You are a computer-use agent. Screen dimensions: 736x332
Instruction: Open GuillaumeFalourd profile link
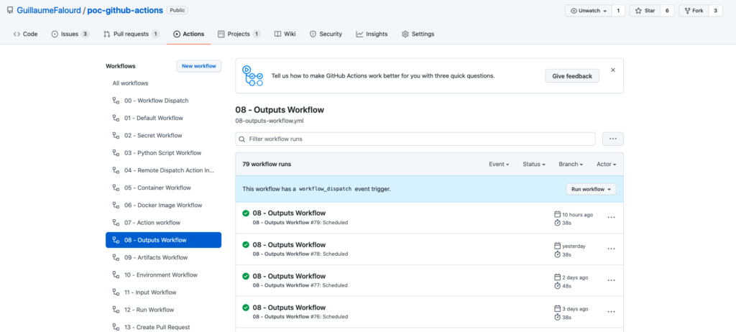point(48,10)
